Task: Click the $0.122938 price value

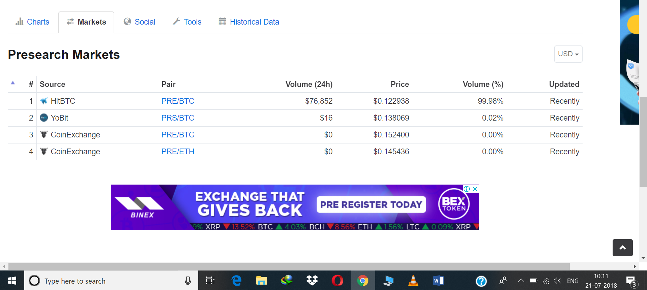Action: [391, 101]
